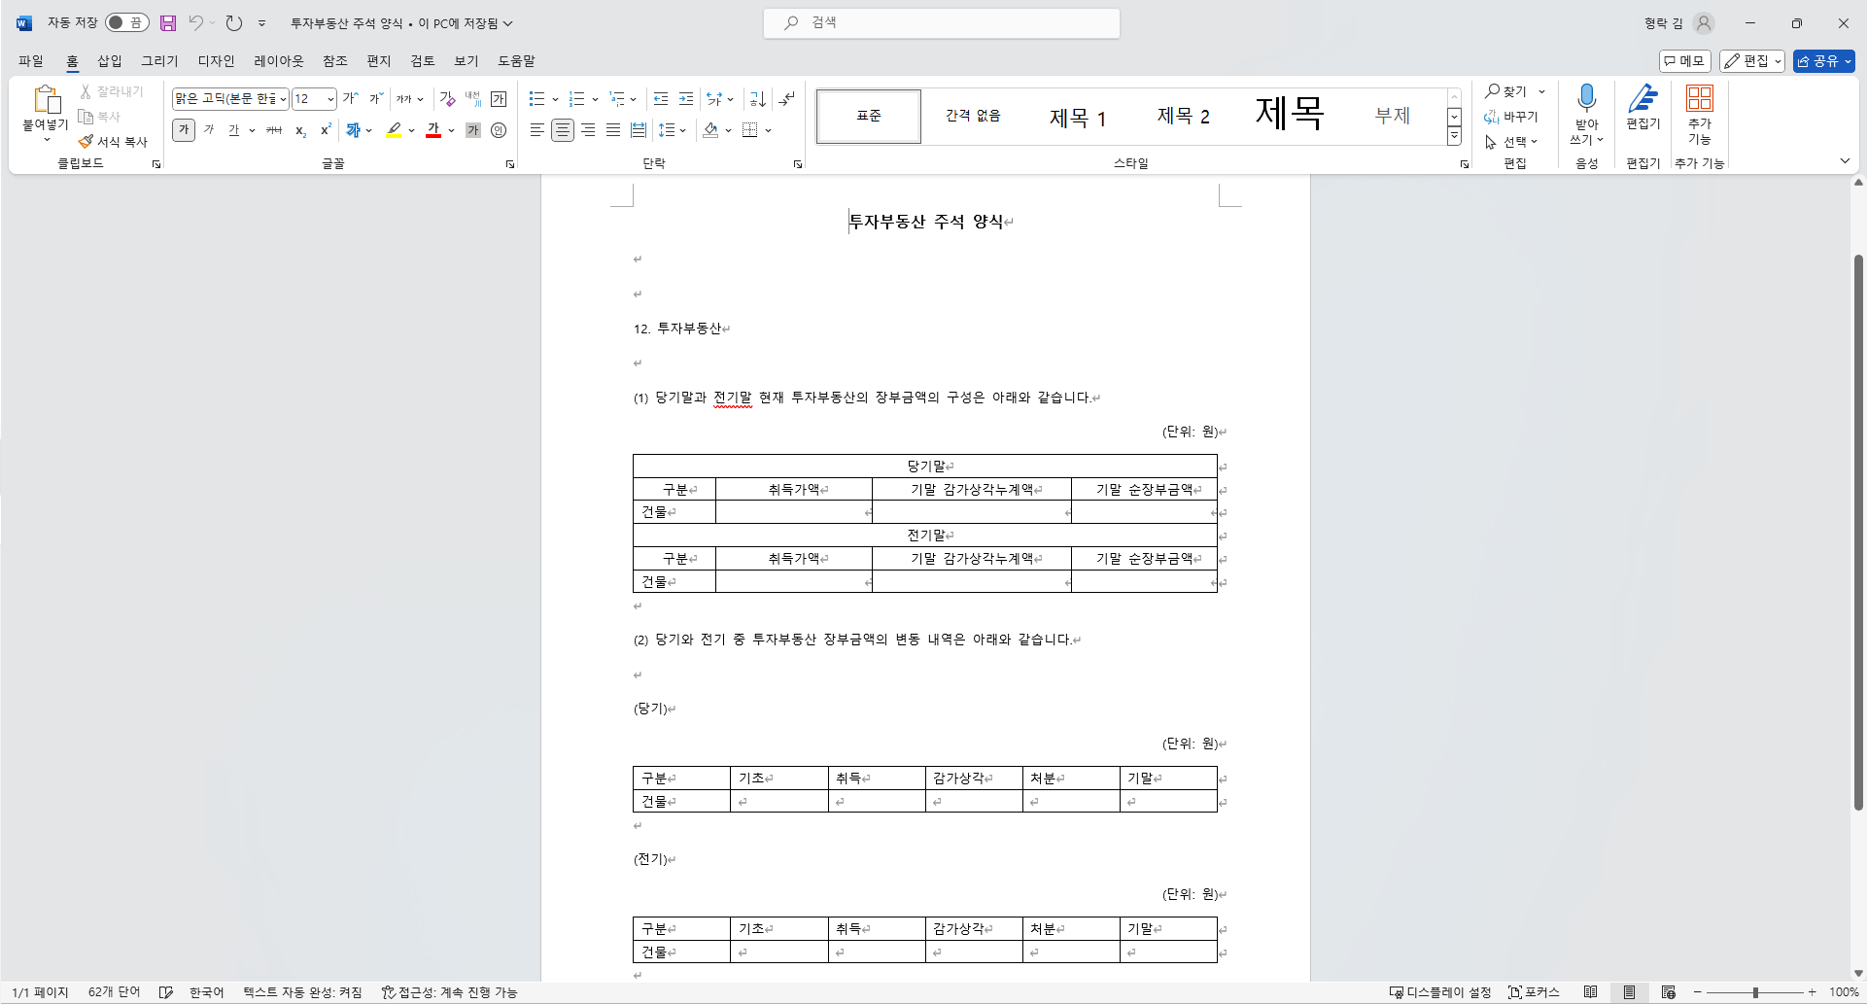This screenshot has height=1004, width=1867.
Task: Click the 공유 (Share) button
Action: click(1821, 60)
